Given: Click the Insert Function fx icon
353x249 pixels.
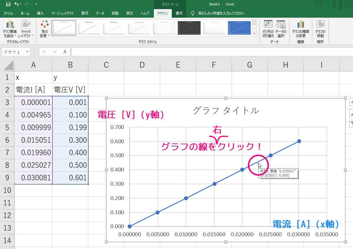Looking at the screenshot, I should [x=65, y=52].
